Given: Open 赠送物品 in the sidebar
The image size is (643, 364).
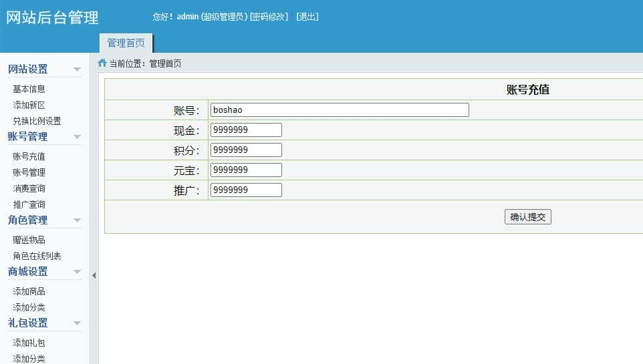Looking at the screenshot, I should tap(29, 240).
